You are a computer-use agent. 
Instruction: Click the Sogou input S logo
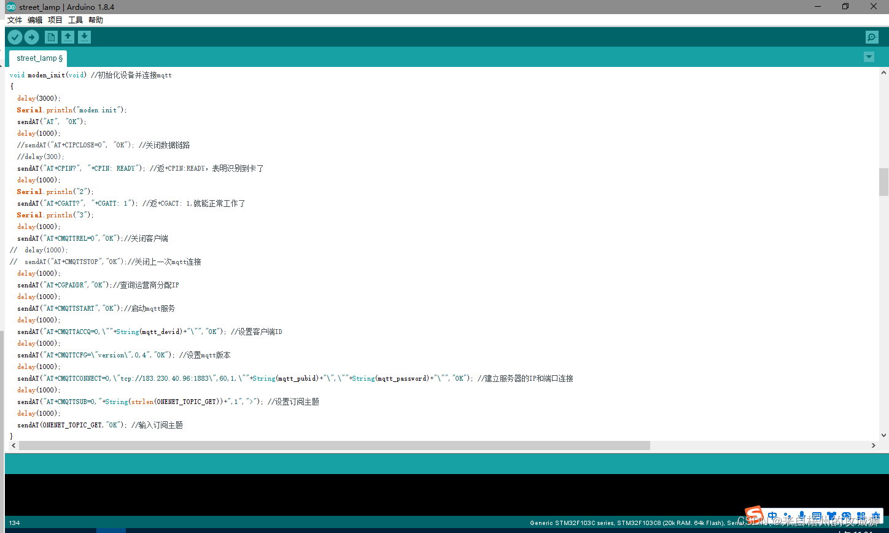coord(755,516)
